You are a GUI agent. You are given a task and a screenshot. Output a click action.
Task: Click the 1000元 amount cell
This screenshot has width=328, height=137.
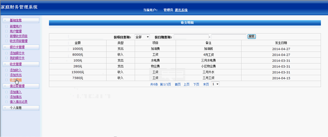(x=78, y=49)
